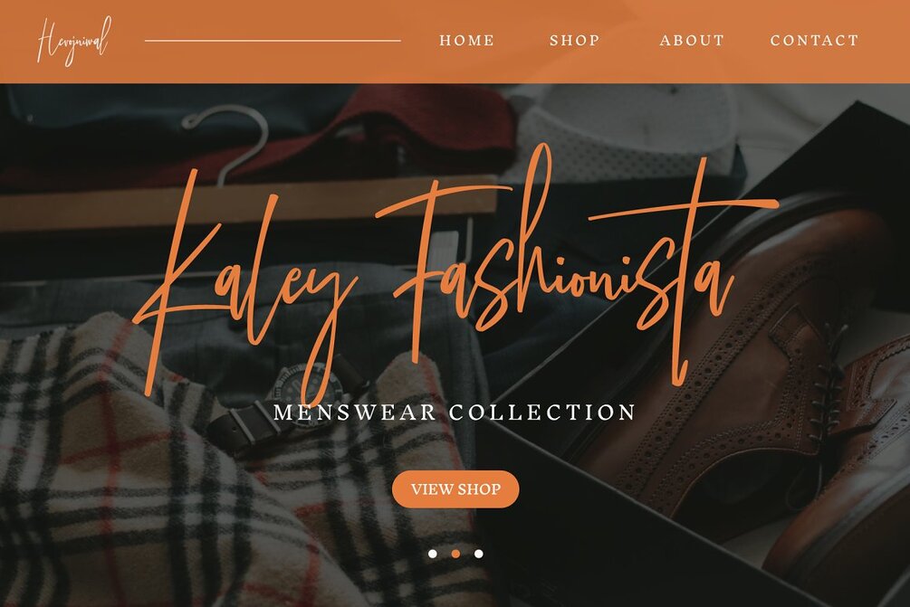Click the MENSWEAR COLLECTION subtitle text
This screenshot has width=910, height=607.
(x=455, y=413)
